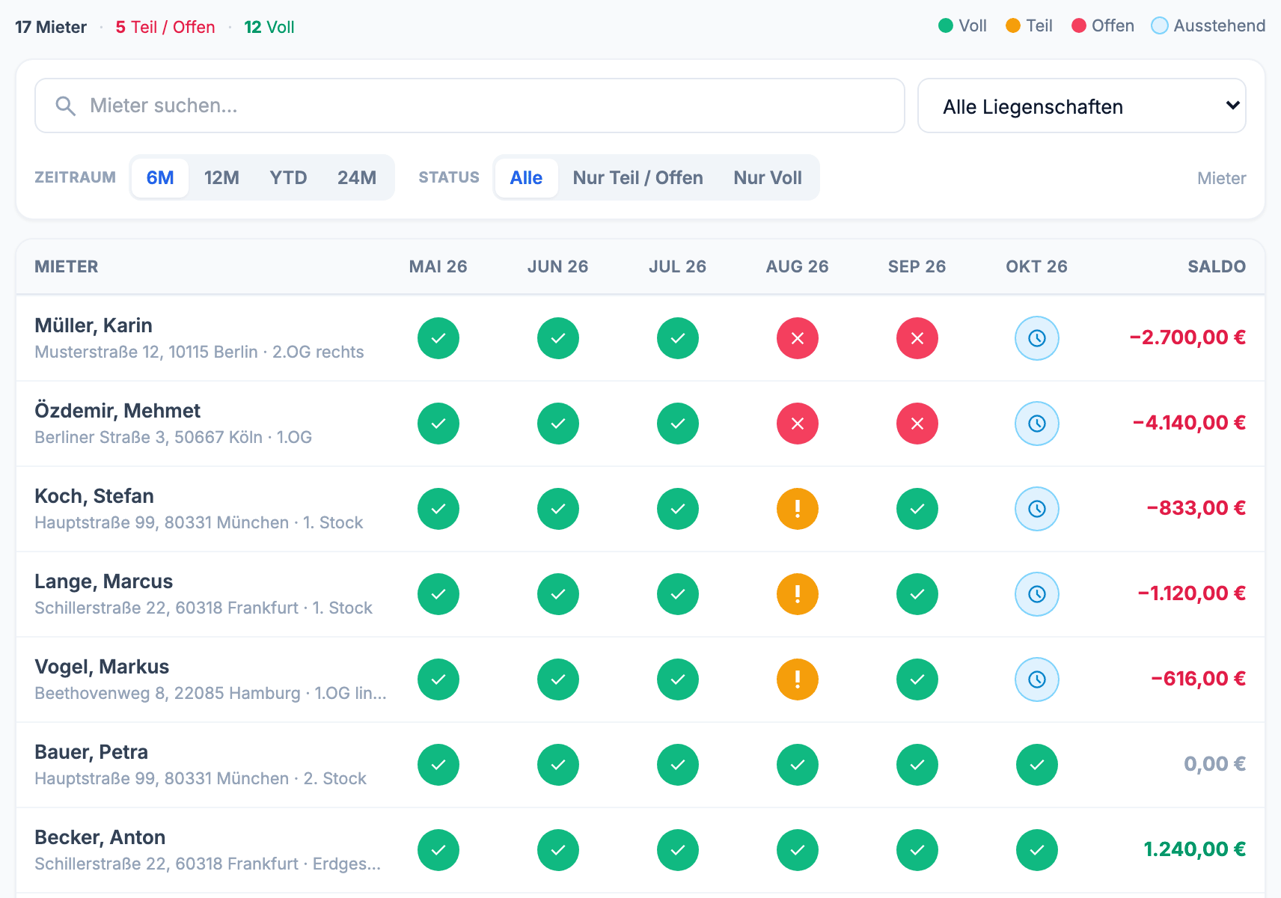The width and height of the screenshot is (1281, 898).
Task: Click Becker, Anton's Mai 26 paid checkmark
Action: click(x=438, y=850)
